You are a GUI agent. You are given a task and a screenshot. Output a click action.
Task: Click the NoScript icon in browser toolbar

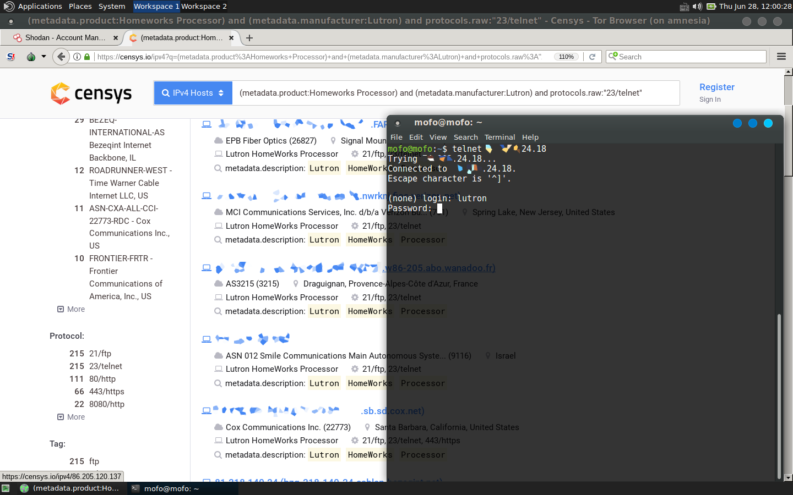pyautogui.click(x=11, y=57)
